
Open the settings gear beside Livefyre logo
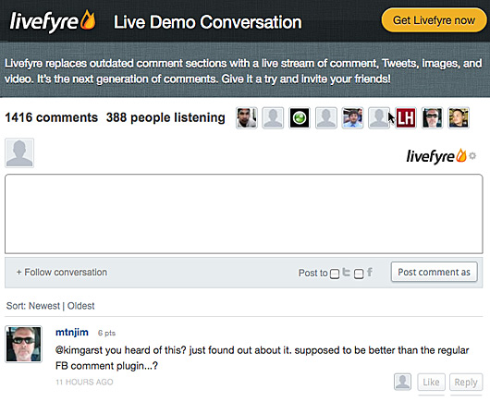(472, 155)
